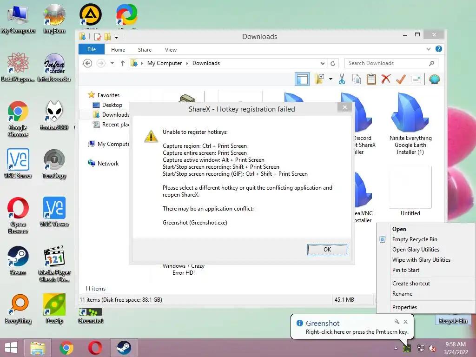Click the folder options toolbar icon
This screenshot has width=476, height=357.
pos(319,79)
